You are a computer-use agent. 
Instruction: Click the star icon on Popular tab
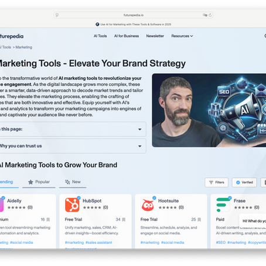click(x=30, y=182)
